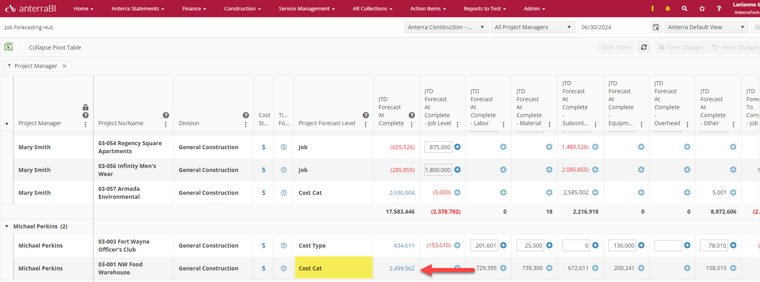This screenshot has width=760, height=282.
Task: Open the Finance menu
Action: (x=194, y=8)
